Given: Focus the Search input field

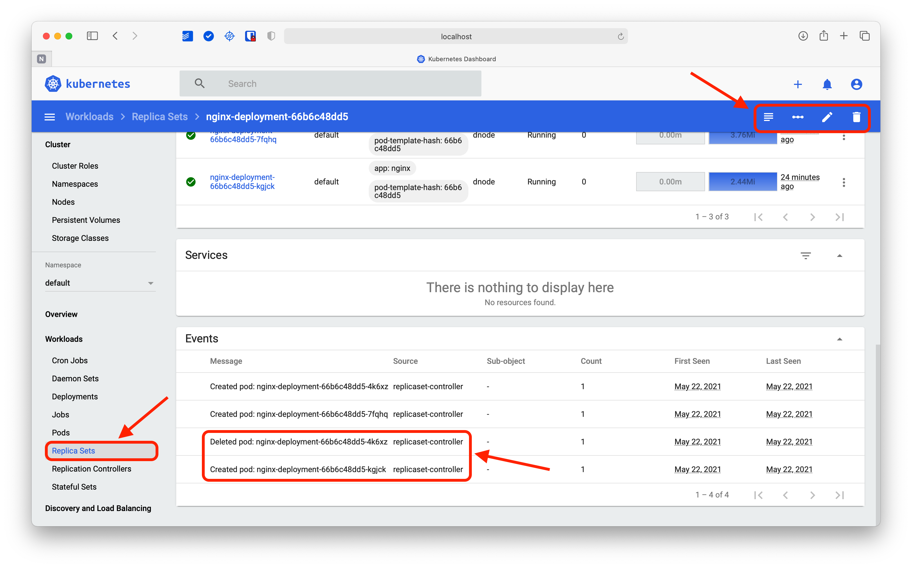Looking at the screenshot, I should 330,83.
